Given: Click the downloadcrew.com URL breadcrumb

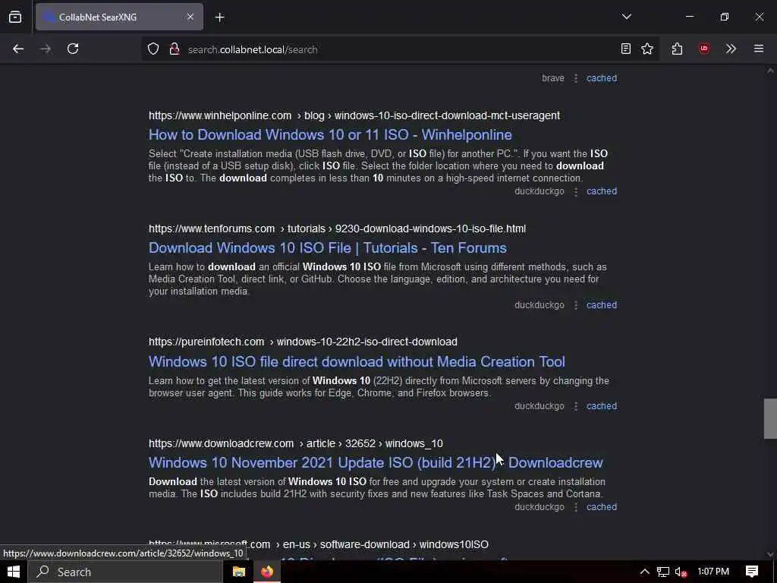Looking at the screenshot, I should coord(296,443).
